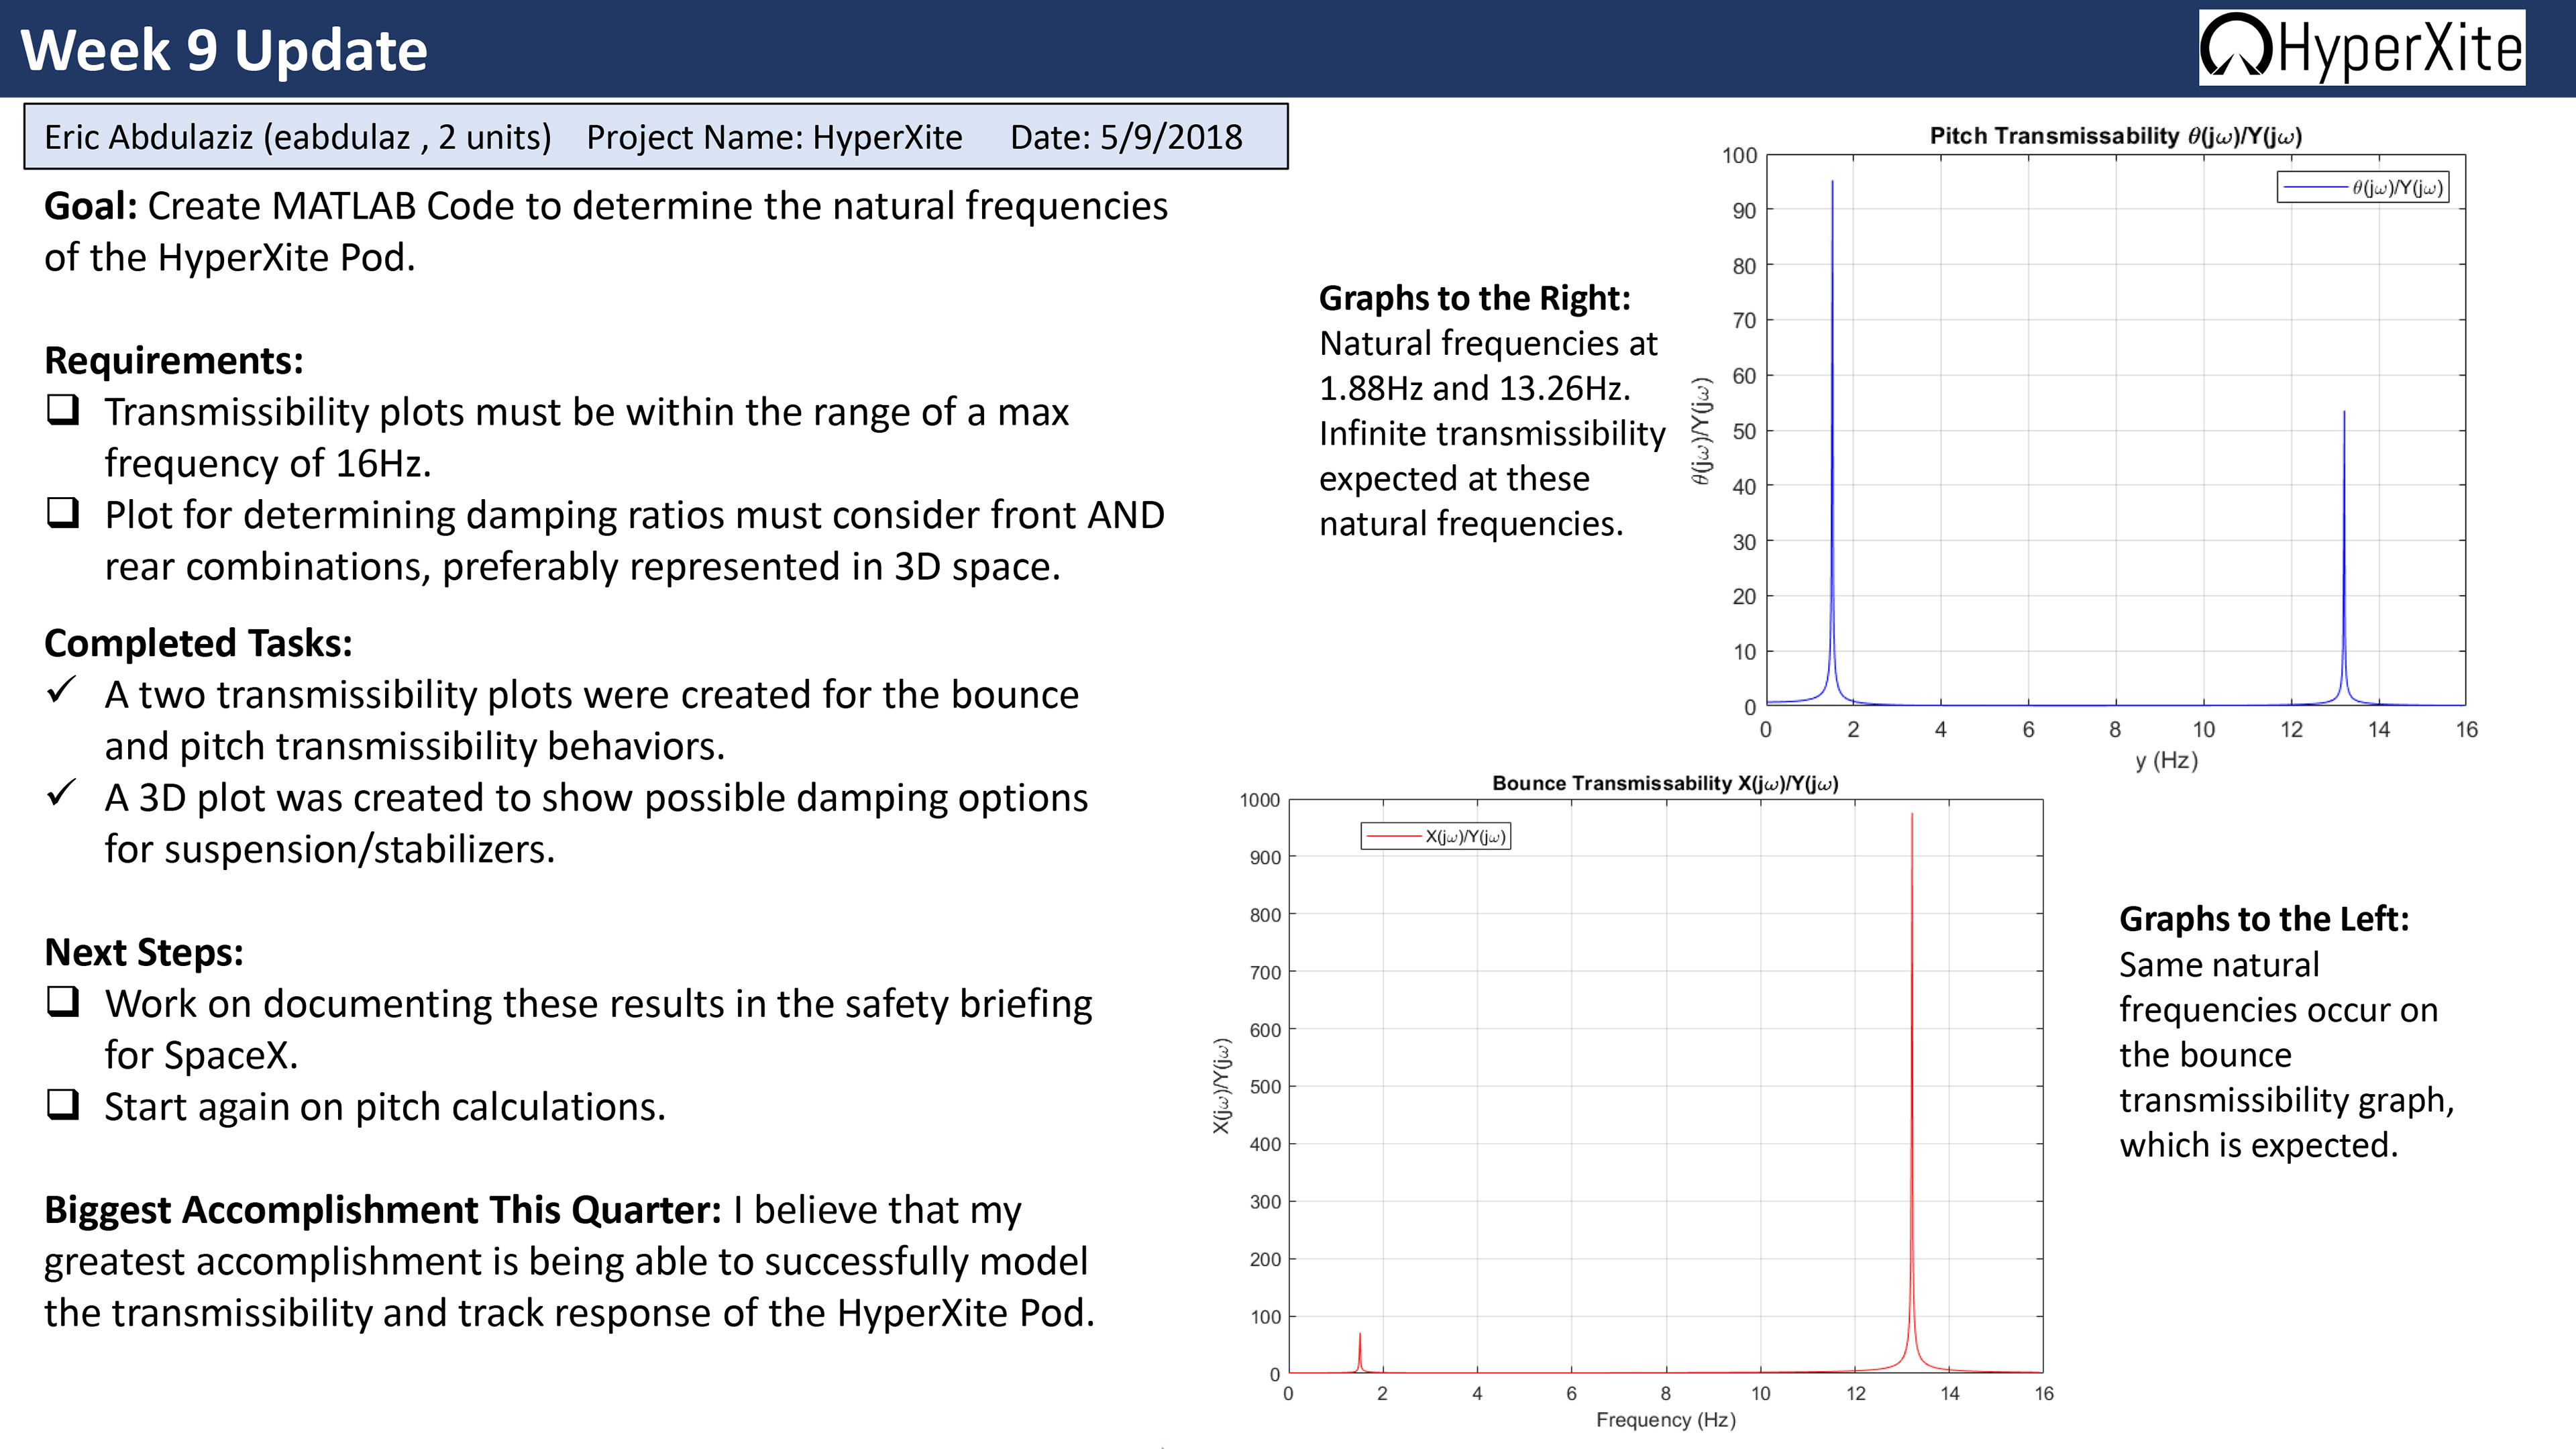Screen dimensions: 2576x1449
Task: Click the y (Hz) axis label
Action: [2166, 760]
